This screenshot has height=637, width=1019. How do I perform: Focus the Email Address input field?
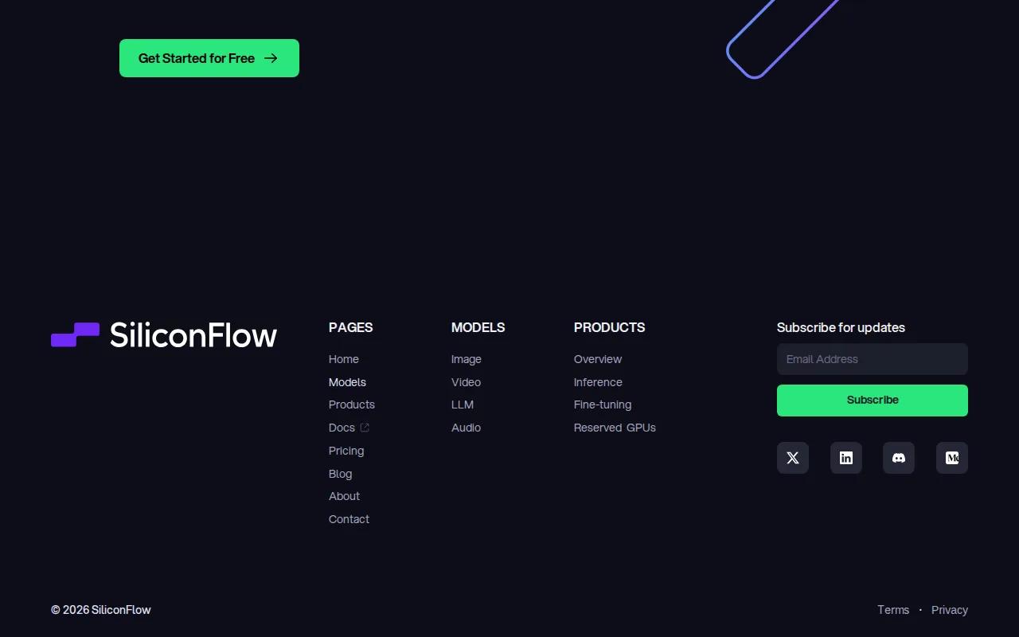tap(873, 359)
